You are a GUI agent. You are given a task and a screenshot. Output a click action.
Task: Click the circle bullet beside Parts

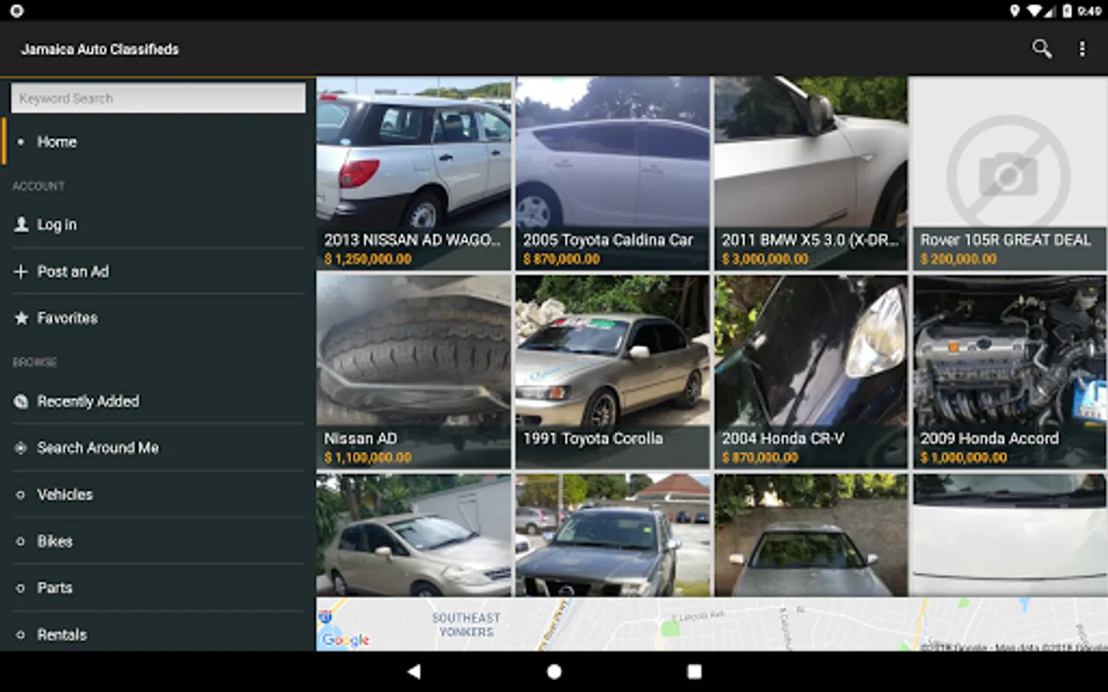click(21, 588)
